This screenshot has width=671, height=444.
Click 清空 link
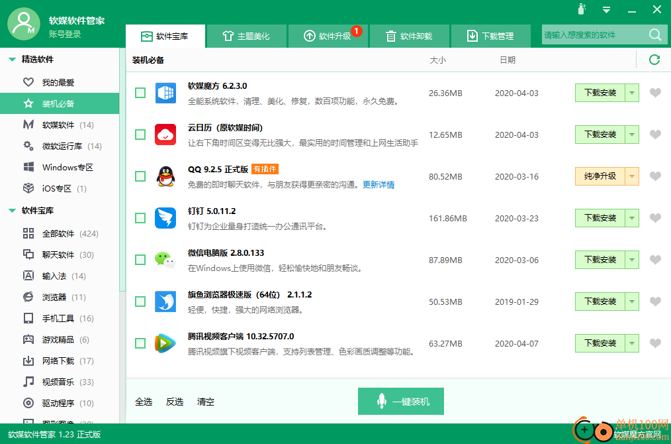[205, 402]
